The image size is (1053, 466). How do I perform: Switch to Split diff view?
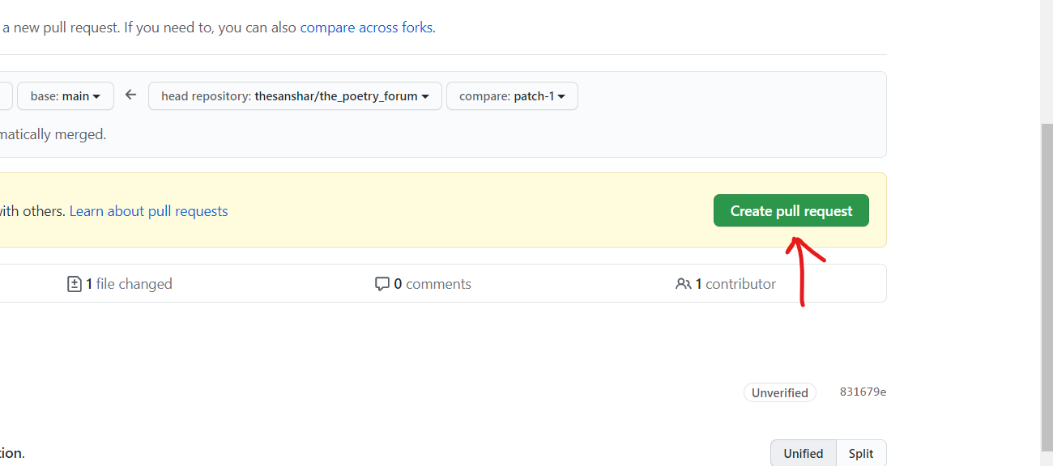[x=861, y=453]
